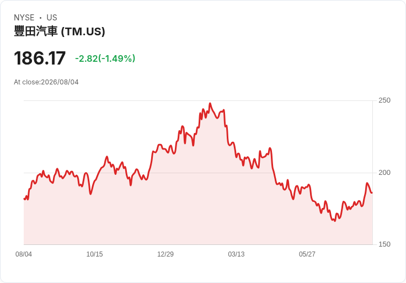This screenshot has height=283, width=406.
Task: Click the stock name 豐田汽車 (TM.US)
Action: 59,31
